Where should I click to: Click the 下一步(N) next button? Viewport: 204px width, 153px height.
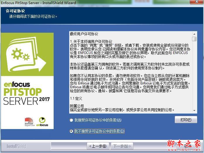122,146
